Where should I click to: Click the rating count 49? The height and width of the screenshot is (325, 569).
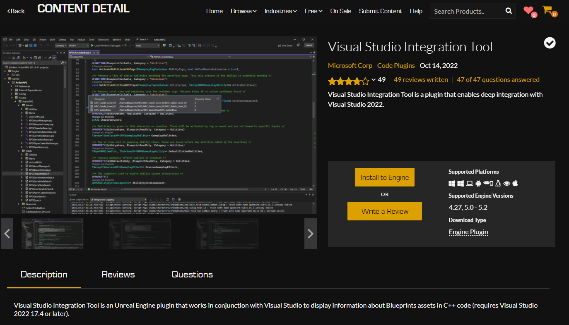(381, 79)
